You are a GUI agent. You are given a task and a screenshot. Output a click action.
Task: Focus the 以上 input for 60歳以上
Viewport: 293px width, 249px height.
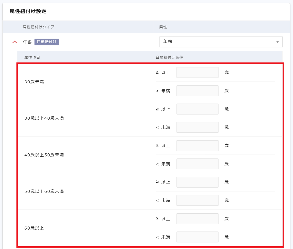197,219
